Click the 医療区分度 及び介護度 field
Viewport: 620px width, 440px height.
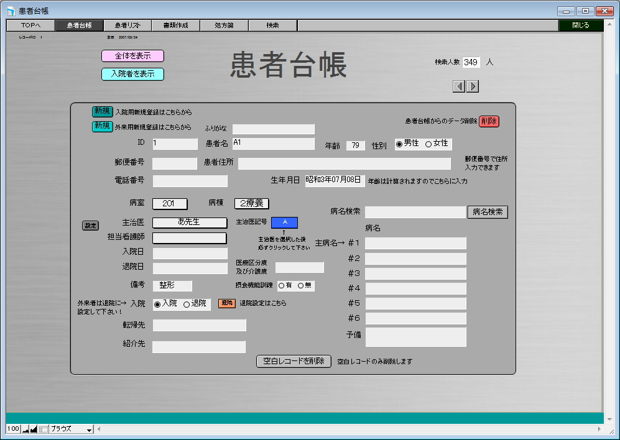[299, 268]
